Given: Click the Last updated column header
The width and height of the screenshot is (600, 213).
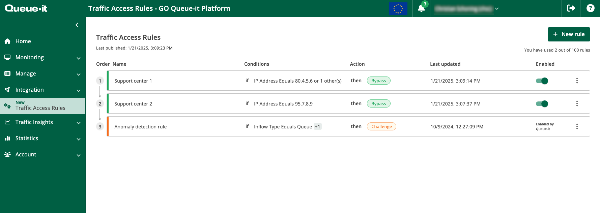Looking at the screenshot, I should (x=445, y=64).
